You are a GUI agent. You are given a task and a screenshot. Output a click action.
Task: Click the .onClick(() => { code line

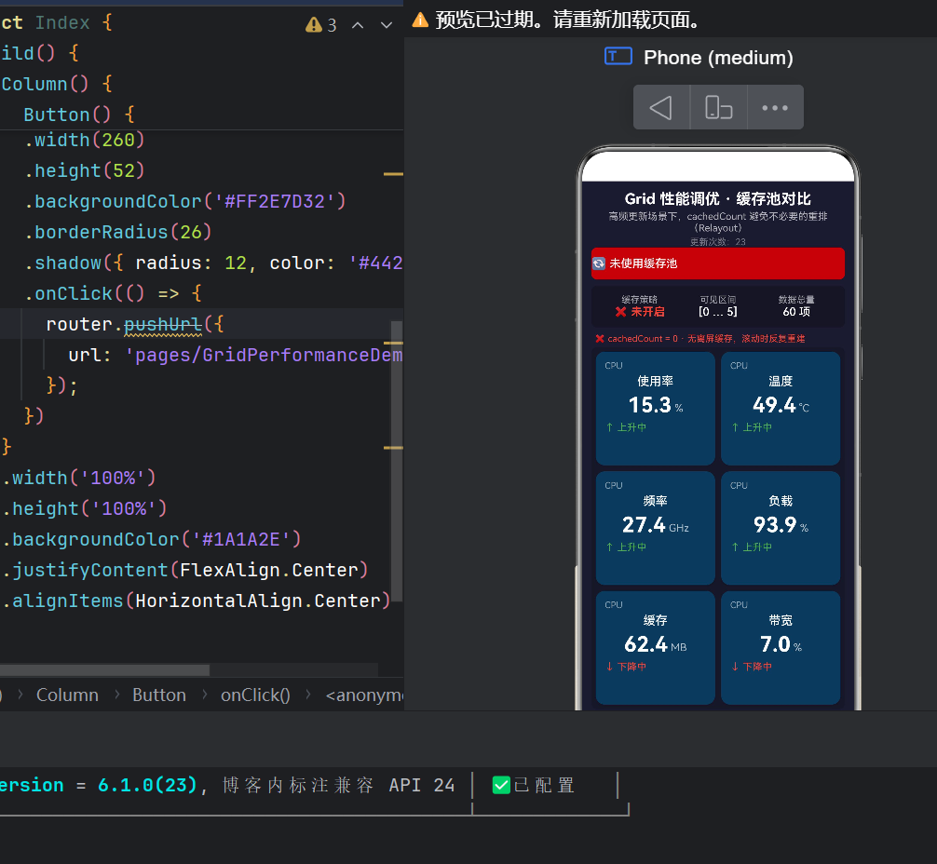tap(113, 293)
